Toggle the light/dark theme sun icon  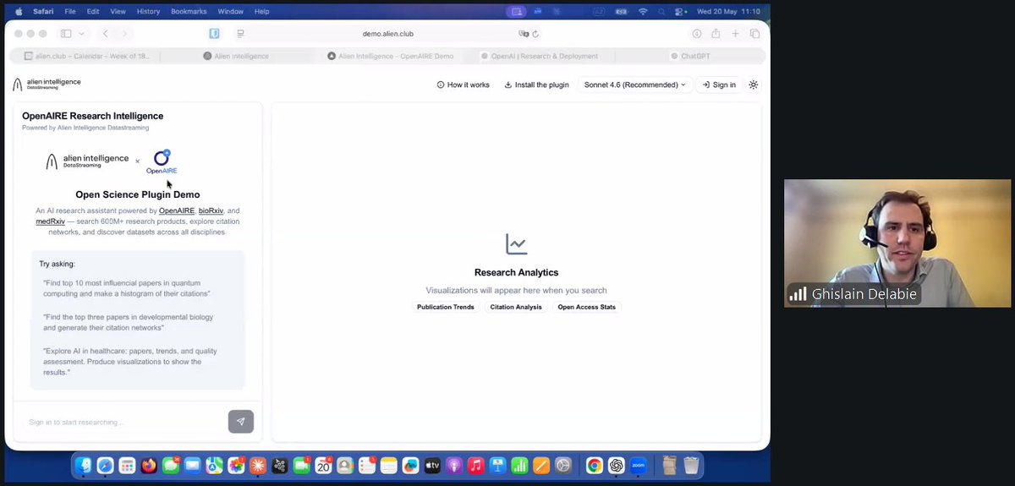tap(754, 85)
